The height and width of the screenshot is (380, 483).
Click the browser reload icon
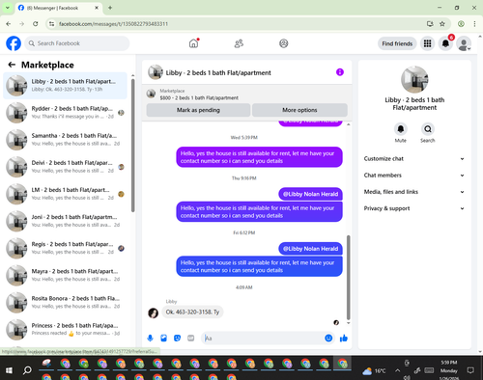pyautogui.click(x=36, y=24)
